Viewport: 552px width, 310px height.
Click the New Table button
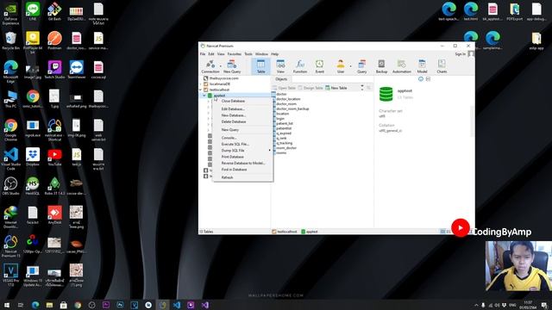[x=336, y=88]
